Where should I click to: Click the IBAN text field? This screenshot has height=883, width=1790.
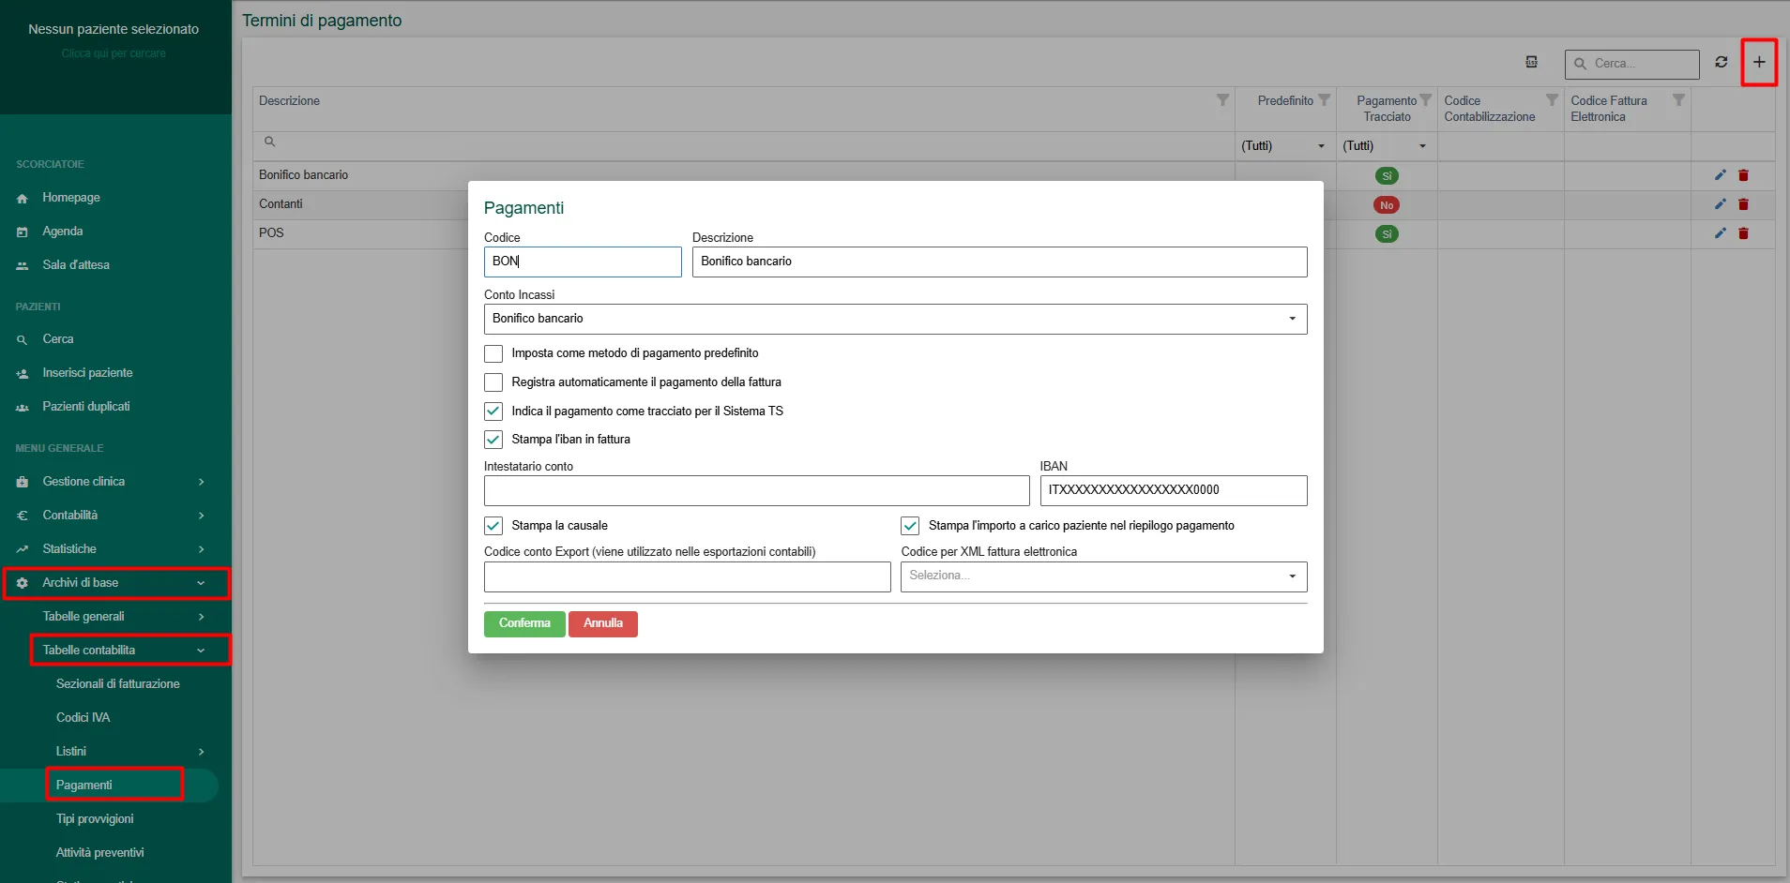coord(1173,490)
